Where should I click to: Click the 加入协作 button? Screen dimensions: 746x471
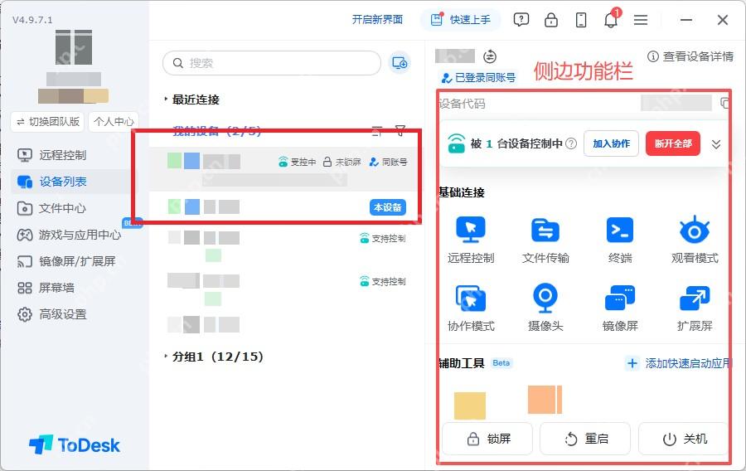pos(611,143)
